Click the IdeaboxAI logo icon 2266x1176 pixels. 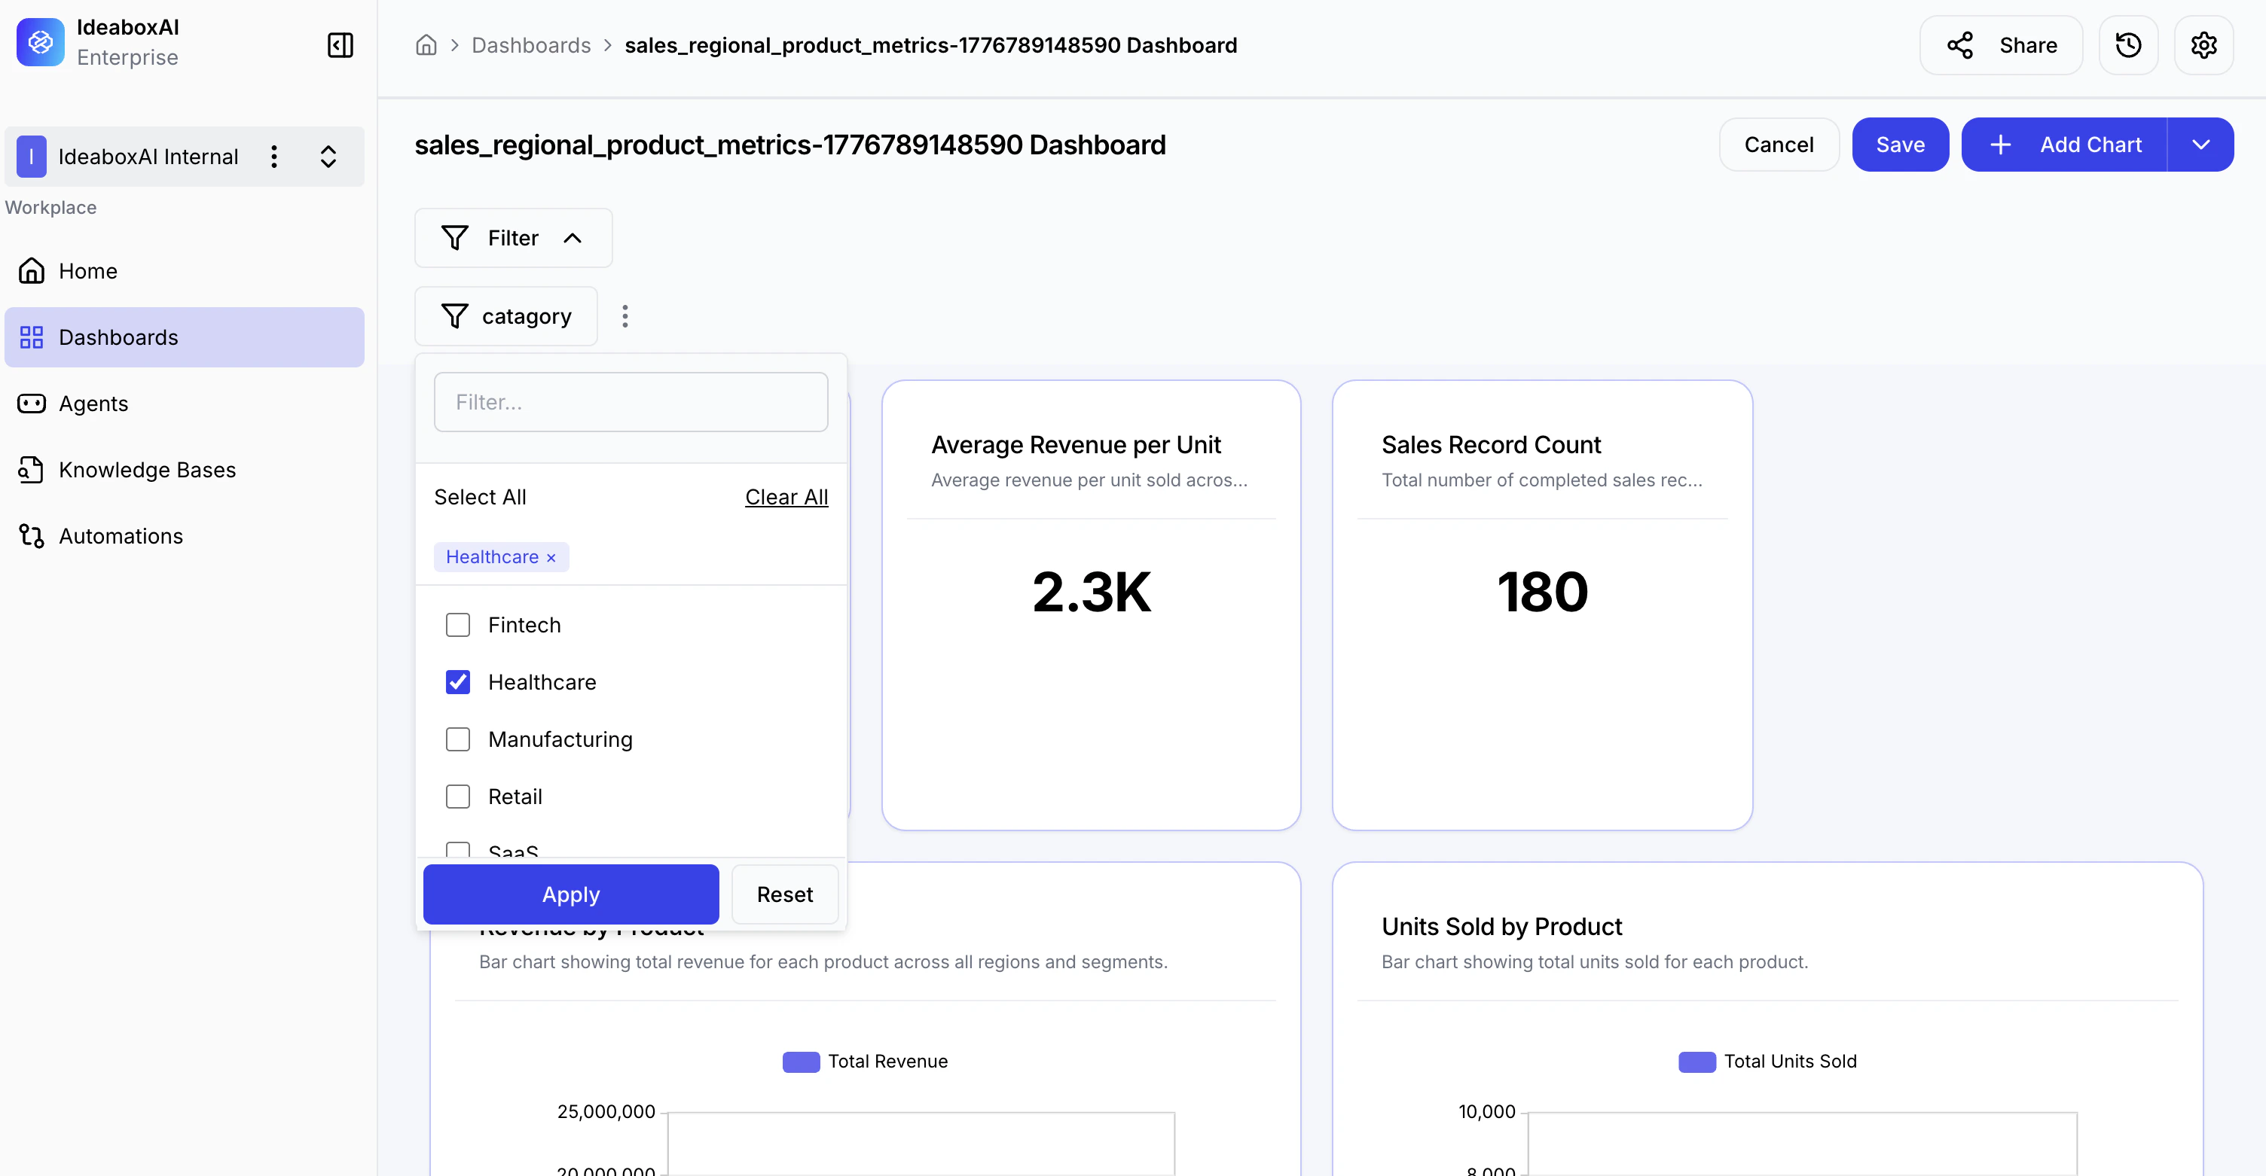click(x=41, y=42)
